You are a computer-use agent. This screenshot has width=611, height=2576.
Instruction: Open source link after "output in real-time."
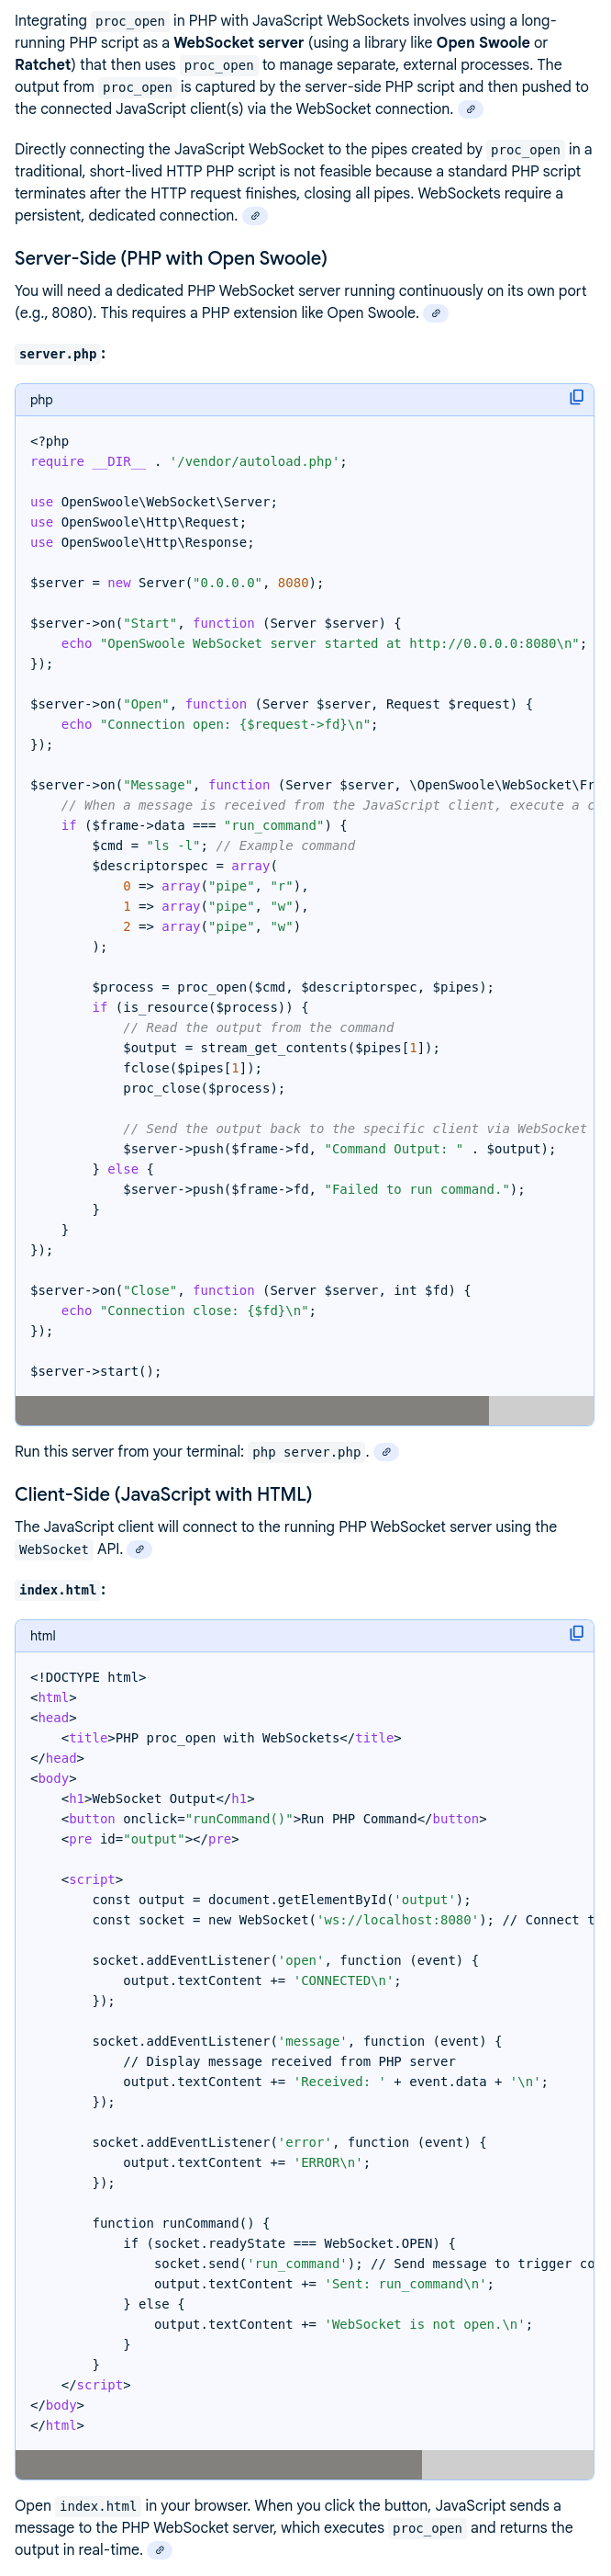tap(159, 2550)
